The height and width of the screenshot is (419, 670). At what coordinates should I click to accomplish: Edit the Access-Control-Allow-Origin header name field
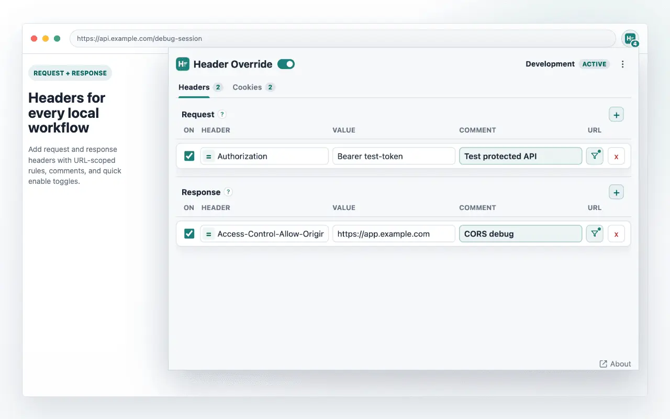264,234
